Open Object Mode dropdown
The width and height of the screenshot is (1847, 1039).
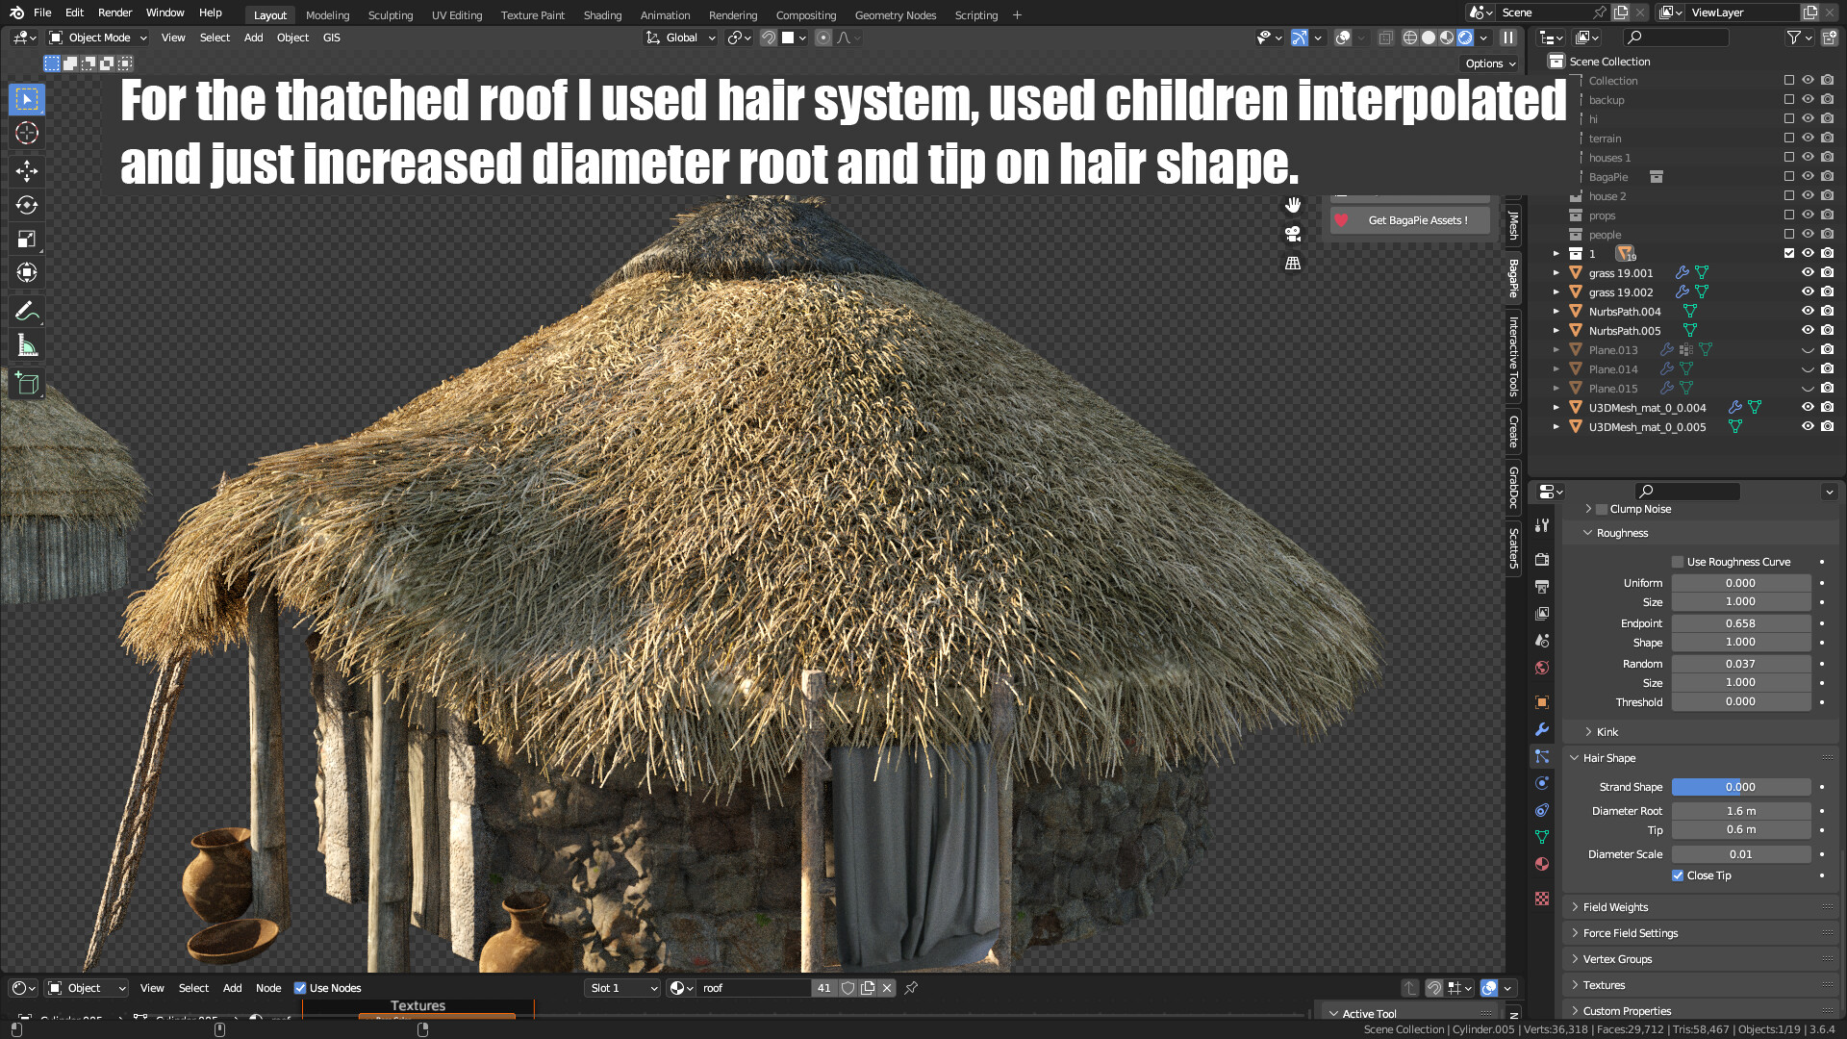pos(98,38)
